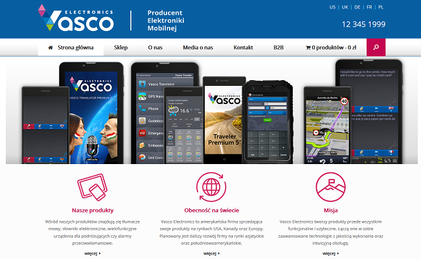Open the Sklep menu item
The image size is (421, 259).
coord(121,47)
